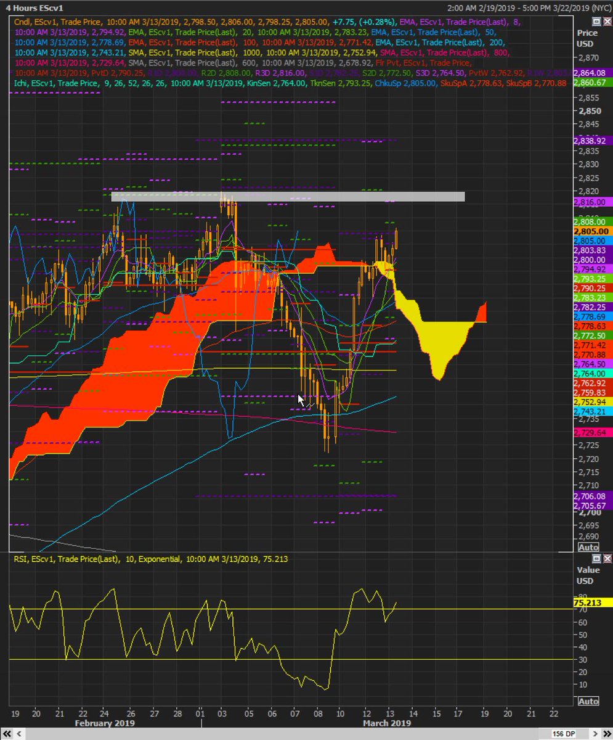This screenshot has height=740, width=613.
Task: Click the Auto scale button on price axis
Action: point(588,548)
